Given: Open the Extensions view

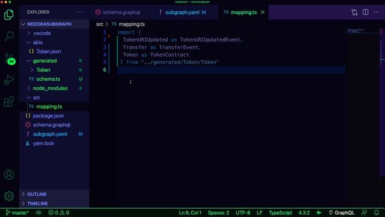Looking at the screenshot, I should pos(9,101).
